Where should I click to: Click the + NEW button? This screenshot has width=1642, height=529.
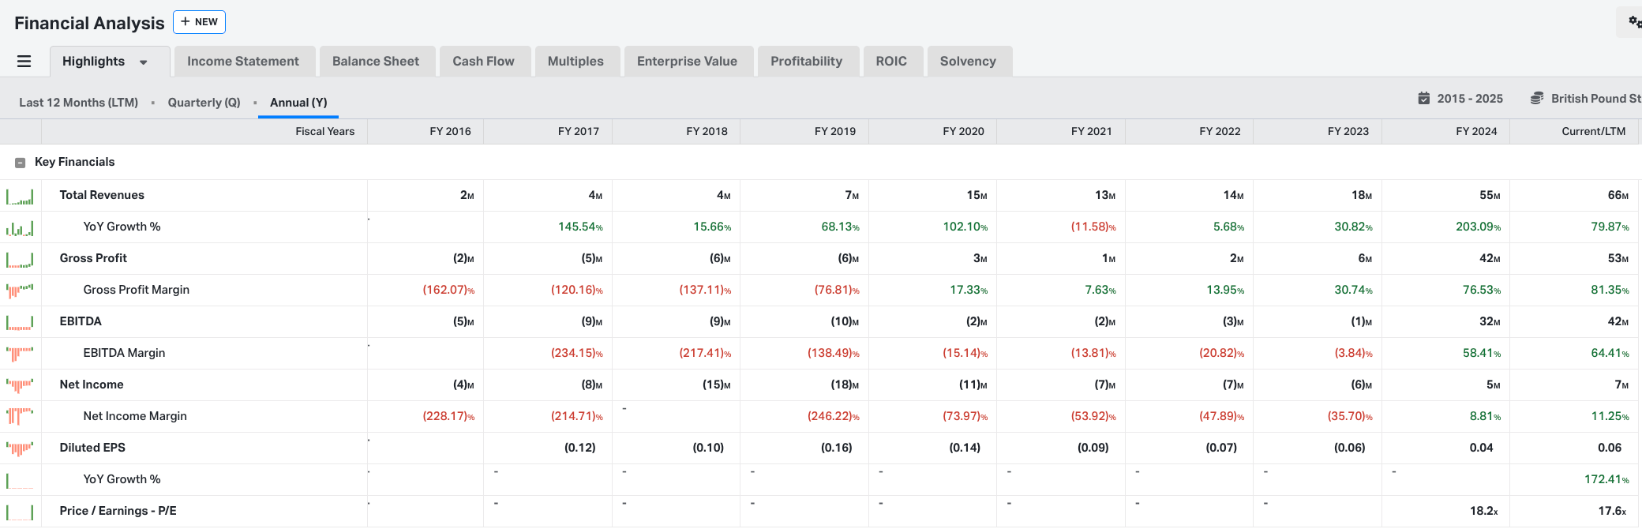199,22
